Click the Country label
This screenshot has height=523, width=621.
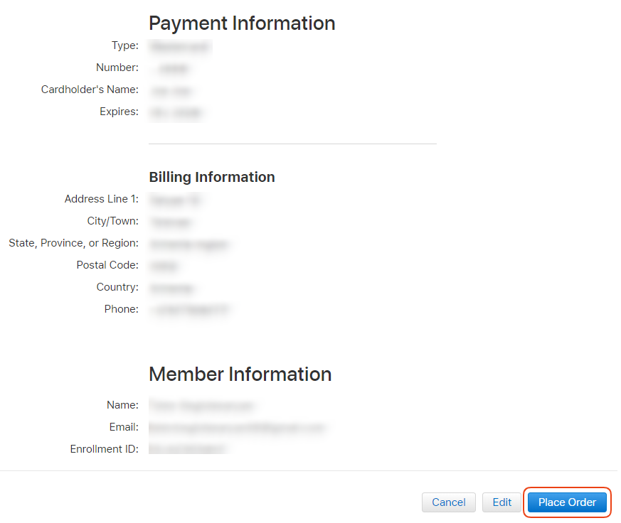click(x=117, y=287)
